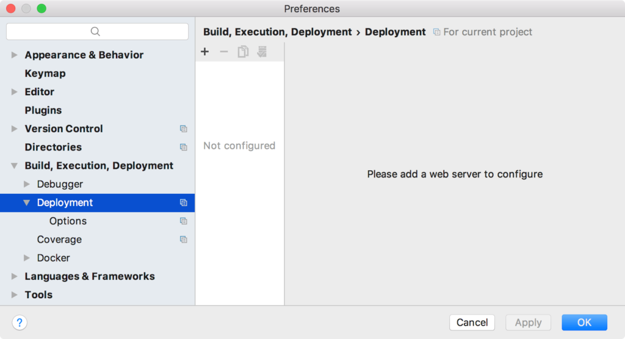Focus the preferences search field
Image resolution: width=625 pixels, height=339 pixels.
pos(97,32)
